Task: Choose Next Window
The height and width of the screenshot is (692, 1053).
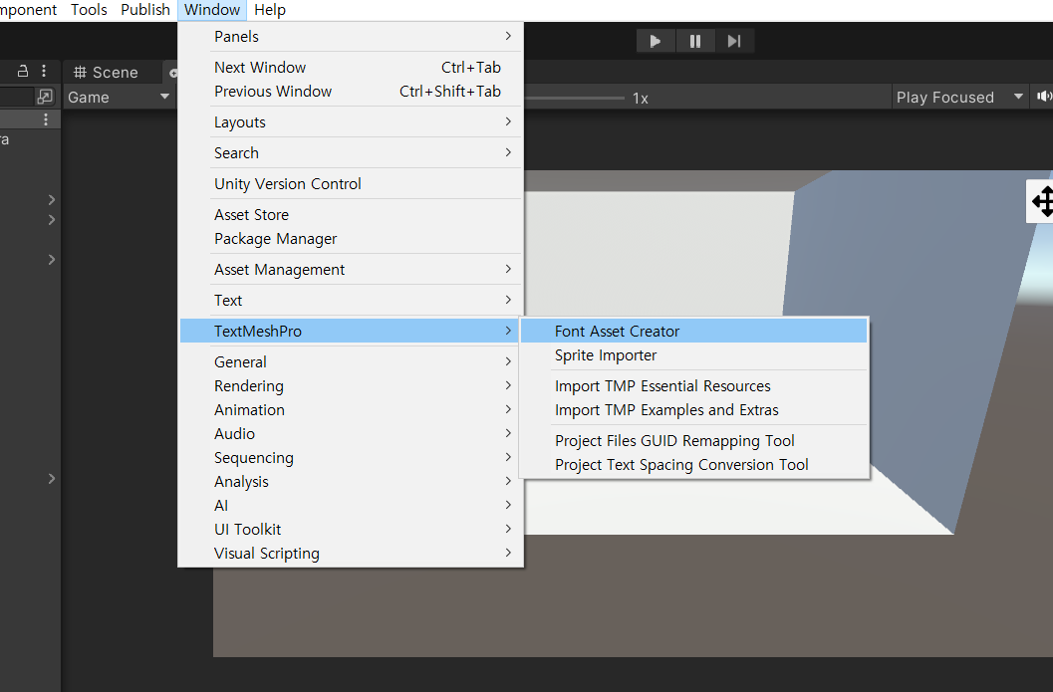Action: [351, 67]
